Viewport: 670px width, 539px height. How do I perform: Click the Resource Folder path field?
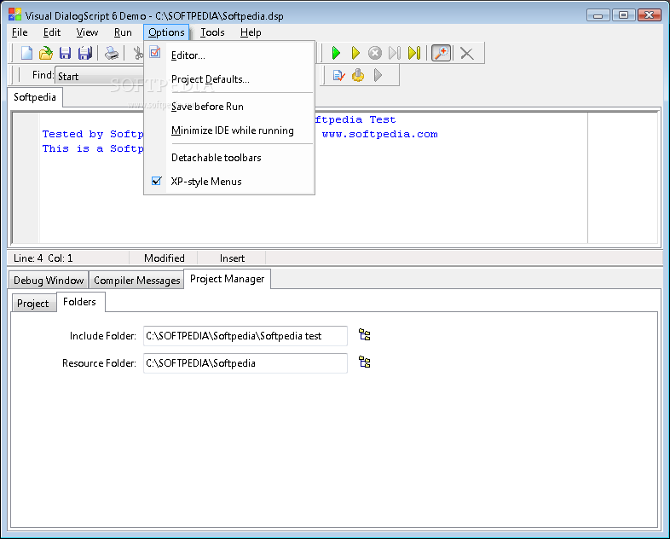pos(245,363)
